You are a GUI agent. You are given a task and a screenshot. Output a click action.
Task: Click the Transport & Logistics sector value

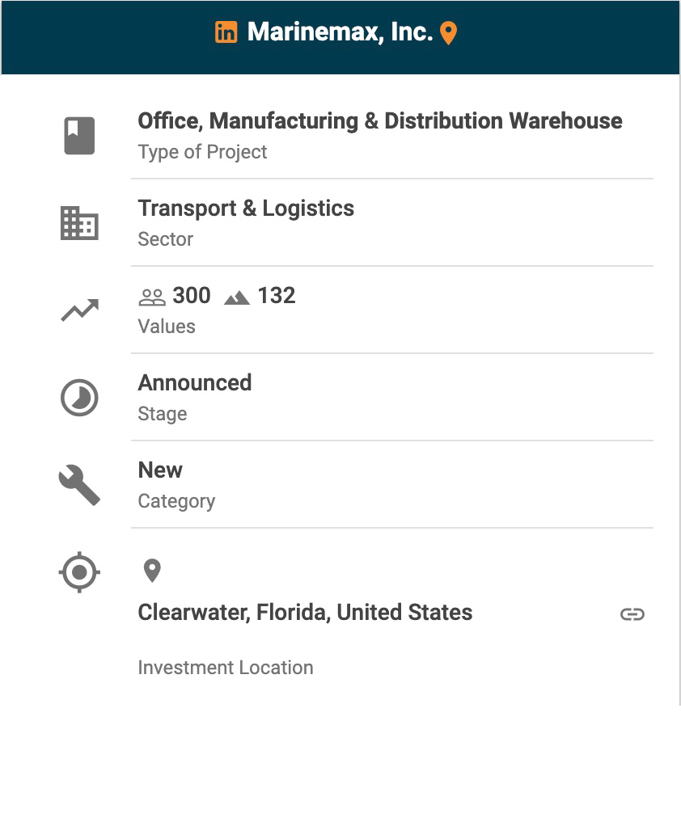[246, 209]
